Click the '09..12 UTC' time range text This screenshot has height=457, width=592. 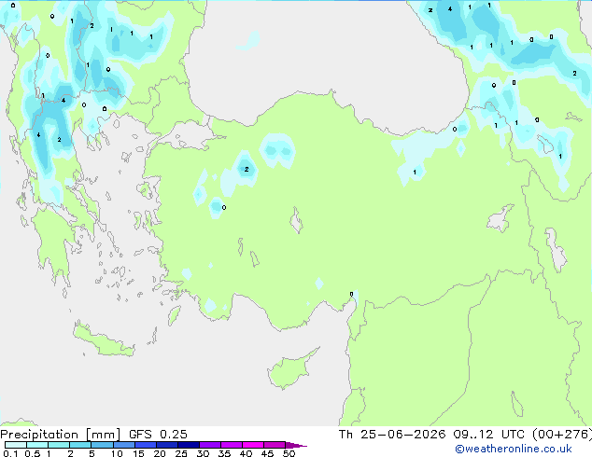(x=488, y=435)
